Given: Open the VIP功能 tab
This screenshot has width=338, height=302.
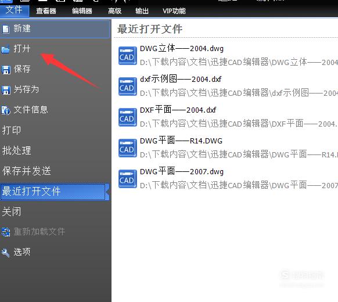Looking at the screenshot, I should [x=174, y=11].
